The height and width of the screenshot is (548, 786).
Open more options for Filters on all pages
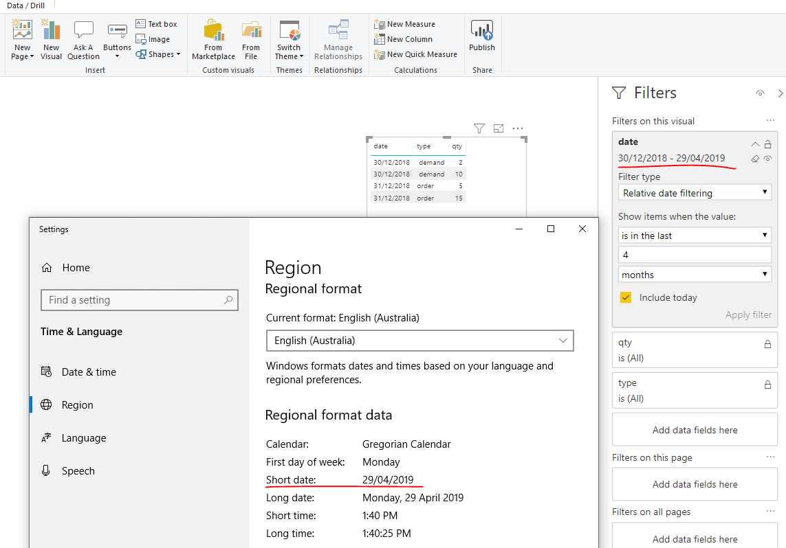point(770,511)
